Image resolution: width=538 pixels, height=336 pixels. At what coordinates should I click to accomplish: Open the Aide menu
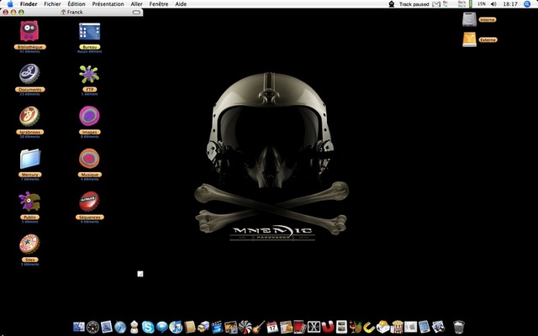[181, 4]
